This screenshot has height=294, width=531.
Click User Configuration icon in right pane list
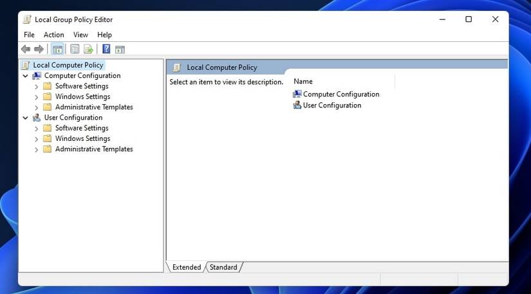[297, 106]
